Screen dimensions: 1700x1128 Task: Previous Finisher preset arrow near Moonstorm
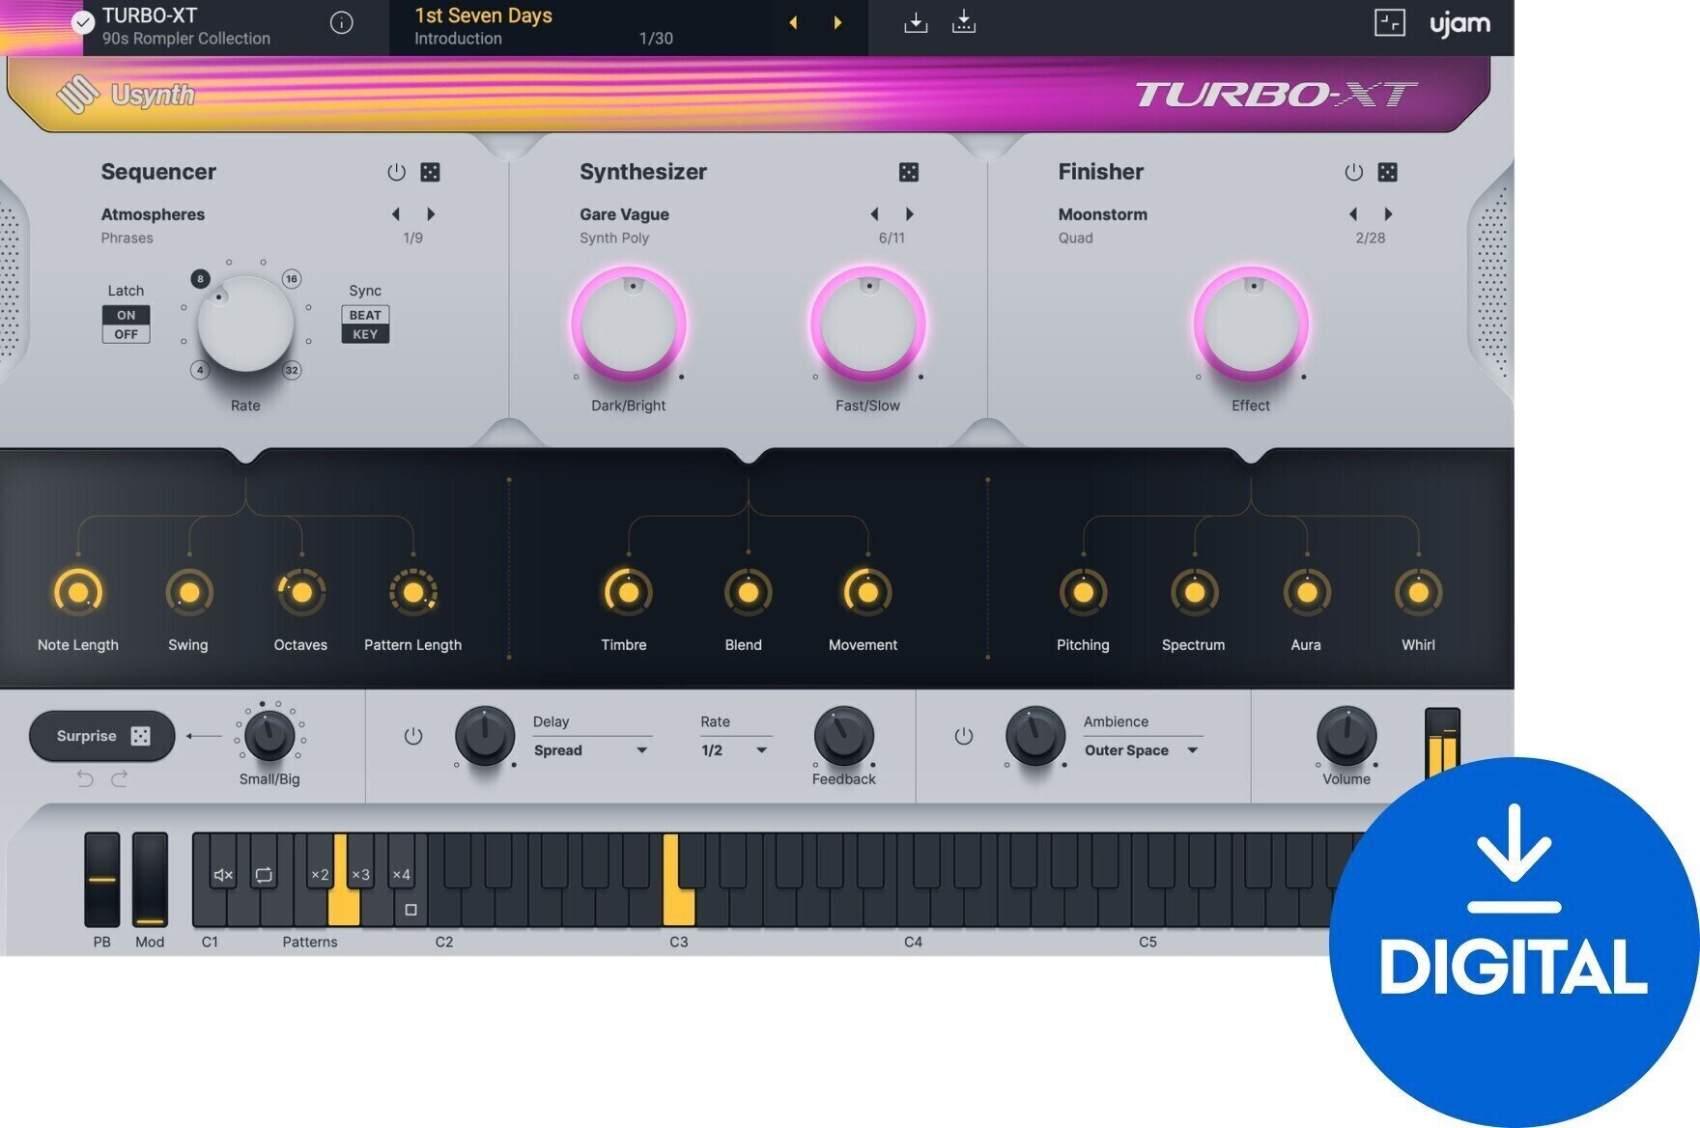(1352, 213)
